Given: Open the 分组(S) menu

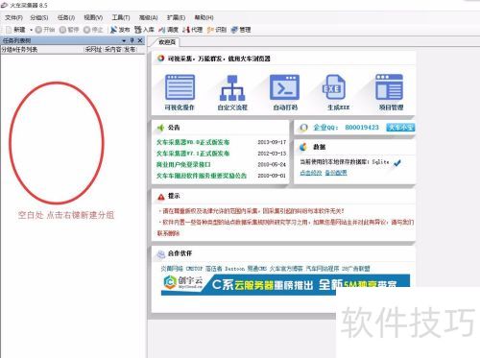Looking at the screenshot, I should 39,17.
